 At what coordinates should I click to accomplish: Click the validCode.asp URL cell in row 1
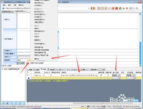coord(79,75)
